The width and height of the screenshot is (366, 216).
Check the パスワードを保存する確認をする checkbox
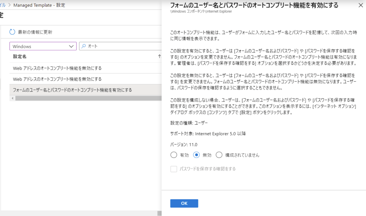(x=174, y=169)
